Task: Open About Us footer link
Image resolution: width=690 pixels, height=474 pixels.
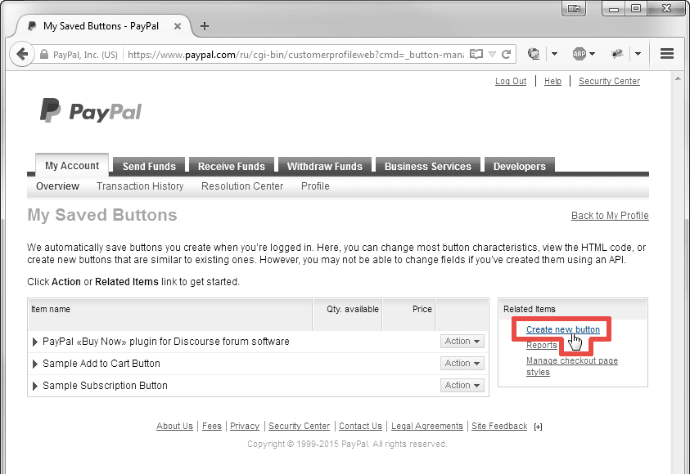Action: click(x=174, y=426)
